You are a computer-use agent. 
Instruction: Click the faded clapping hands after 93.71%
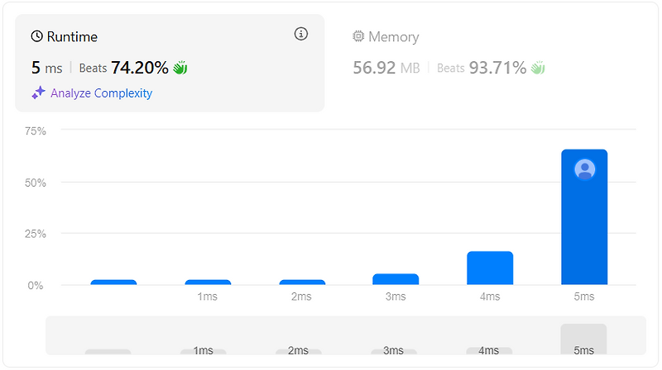point(538,68)
